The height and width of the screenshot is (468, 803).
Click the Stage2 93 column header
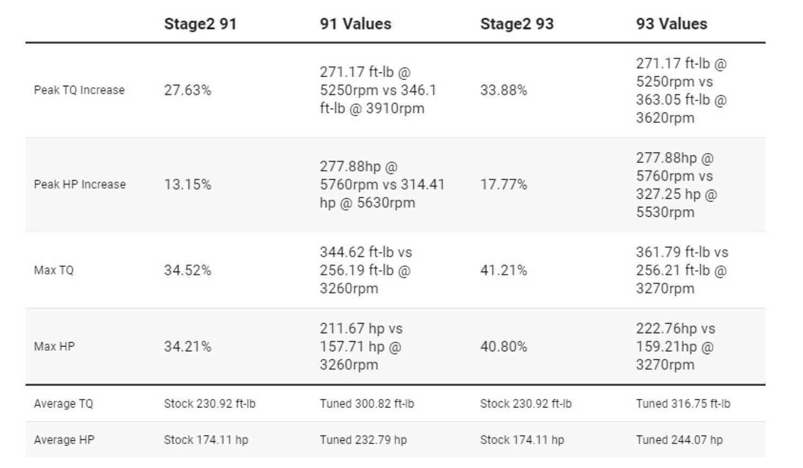pos(517,24)
